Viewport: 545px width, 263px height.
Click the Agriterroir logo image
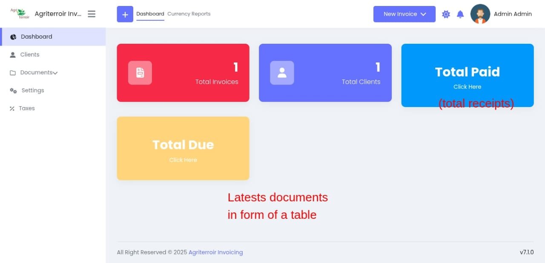tap(20, 14)
